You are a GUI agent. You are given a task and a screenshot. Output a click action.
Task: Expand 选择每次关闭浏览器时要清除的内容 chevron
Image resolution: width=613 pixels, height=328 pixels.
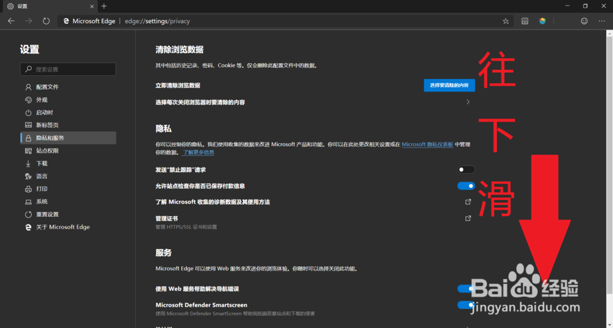point(468,102)
